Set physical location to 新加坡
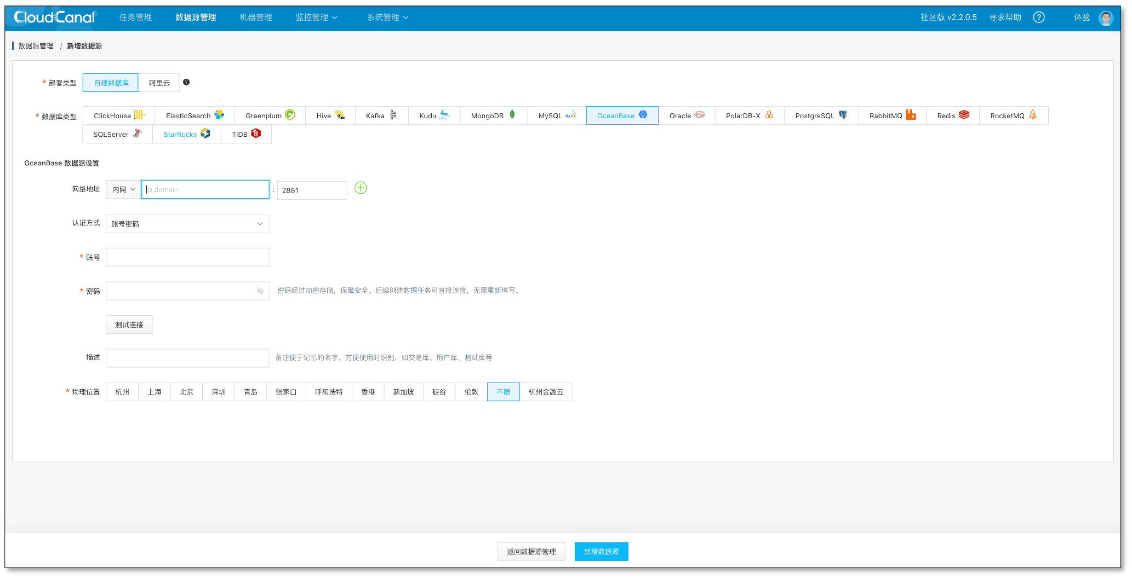Screen dimensions: 1132x579 click(x=403, y=392)
